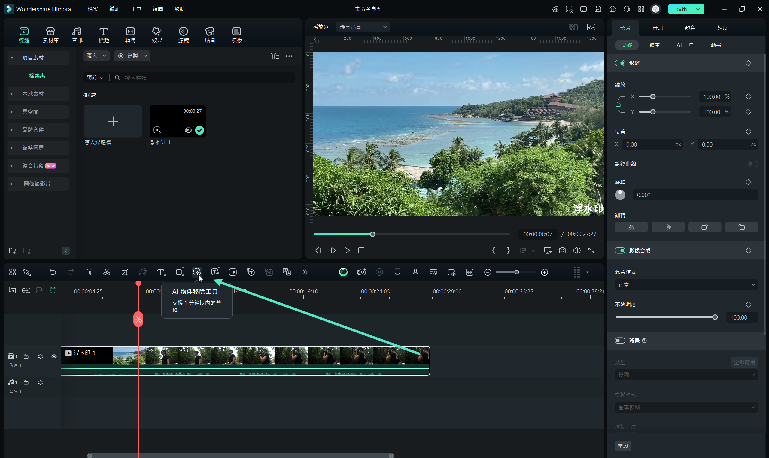Open the 效果 effects panel

tap(157, 35)
